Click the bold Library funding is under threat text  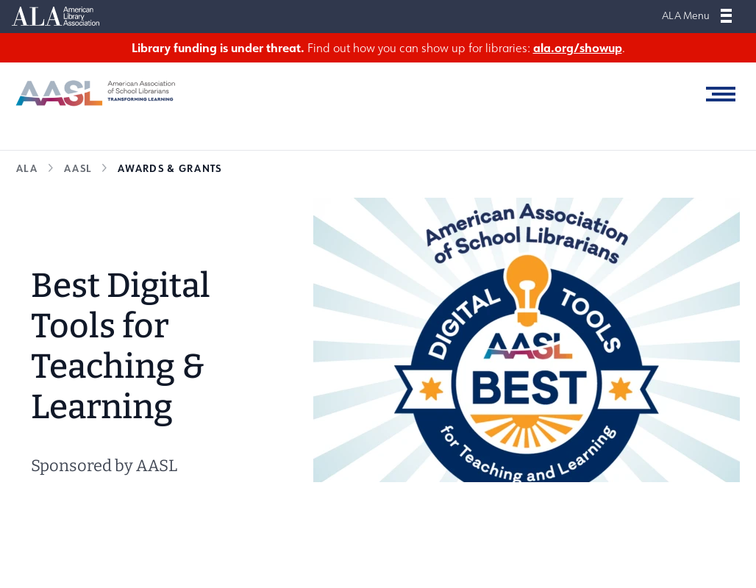217,49
